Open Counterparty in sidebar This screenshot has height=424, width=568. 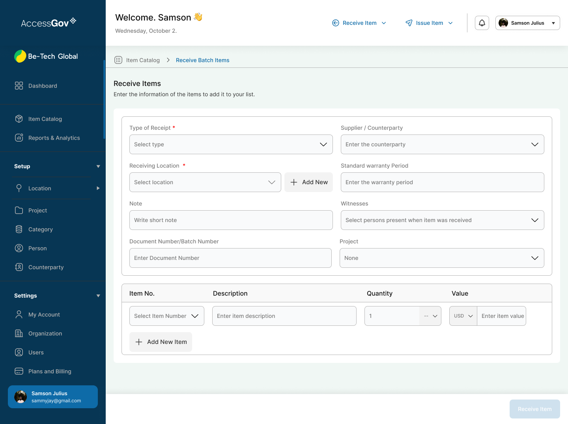pos(46,267)
